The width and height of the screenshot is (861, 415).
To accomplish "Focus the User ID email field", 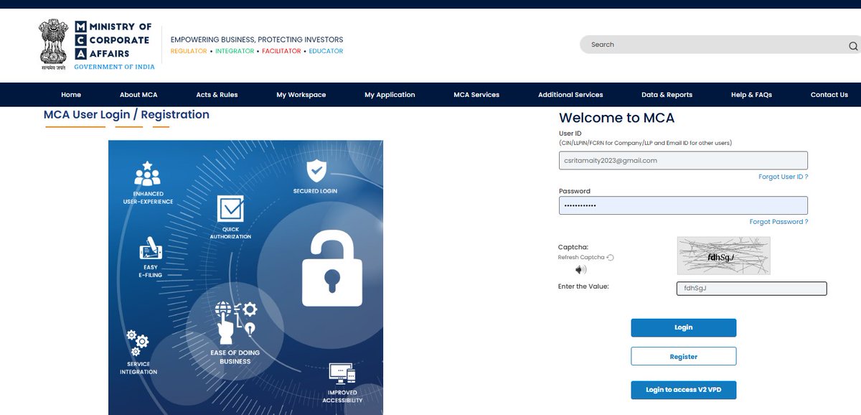I will coord(683,160).
